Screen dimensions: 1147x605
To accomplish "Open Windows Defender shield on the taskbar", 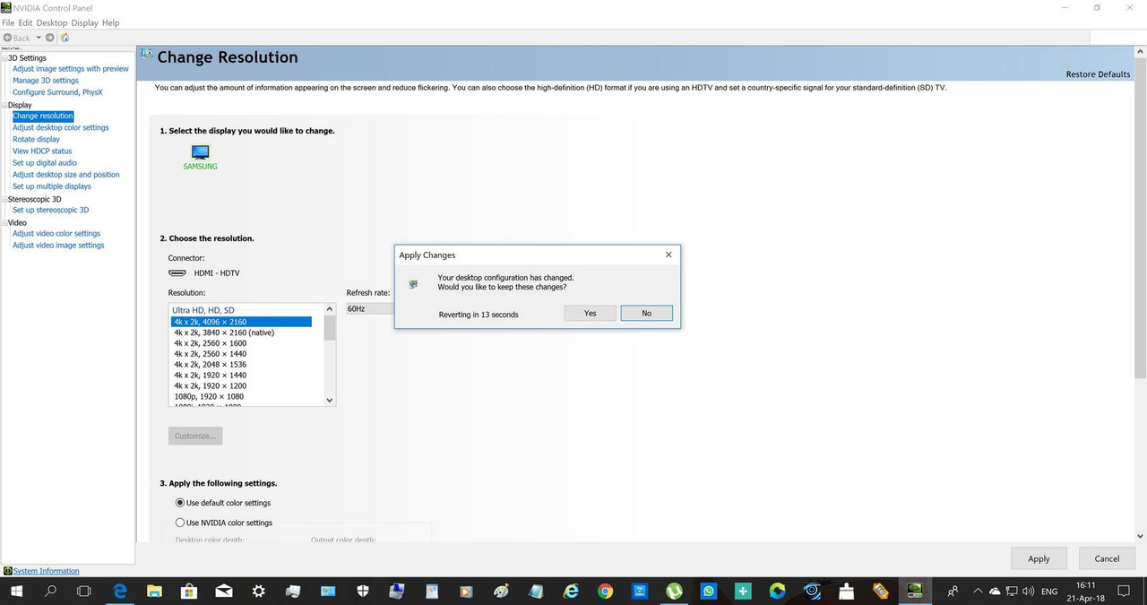I will click(363, 592).
